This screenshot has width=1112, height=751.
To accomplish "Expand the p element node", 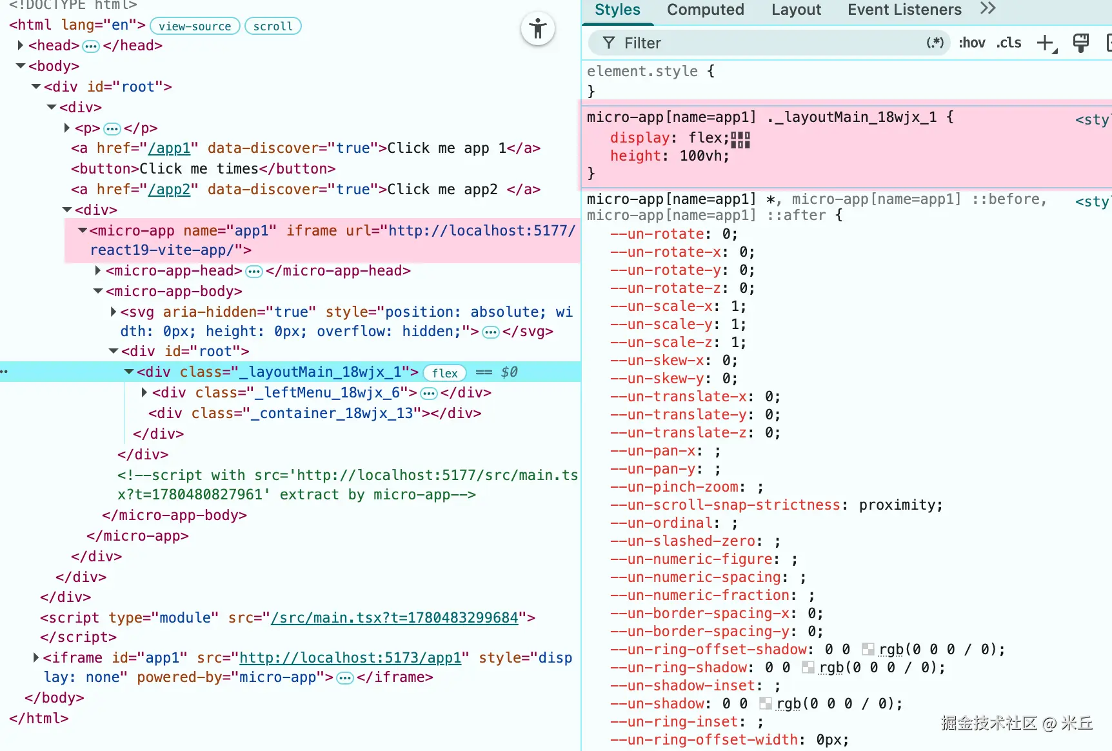I will [67, 128].
